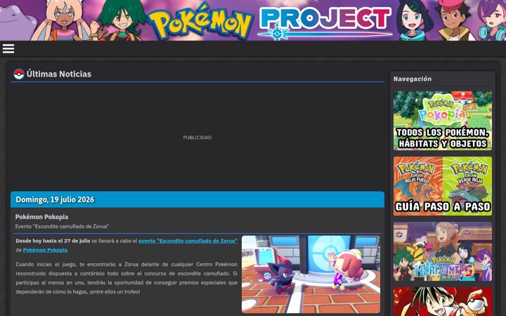Click the Pokémon Project header logo

pyautogui.click(x=270, y=21)
